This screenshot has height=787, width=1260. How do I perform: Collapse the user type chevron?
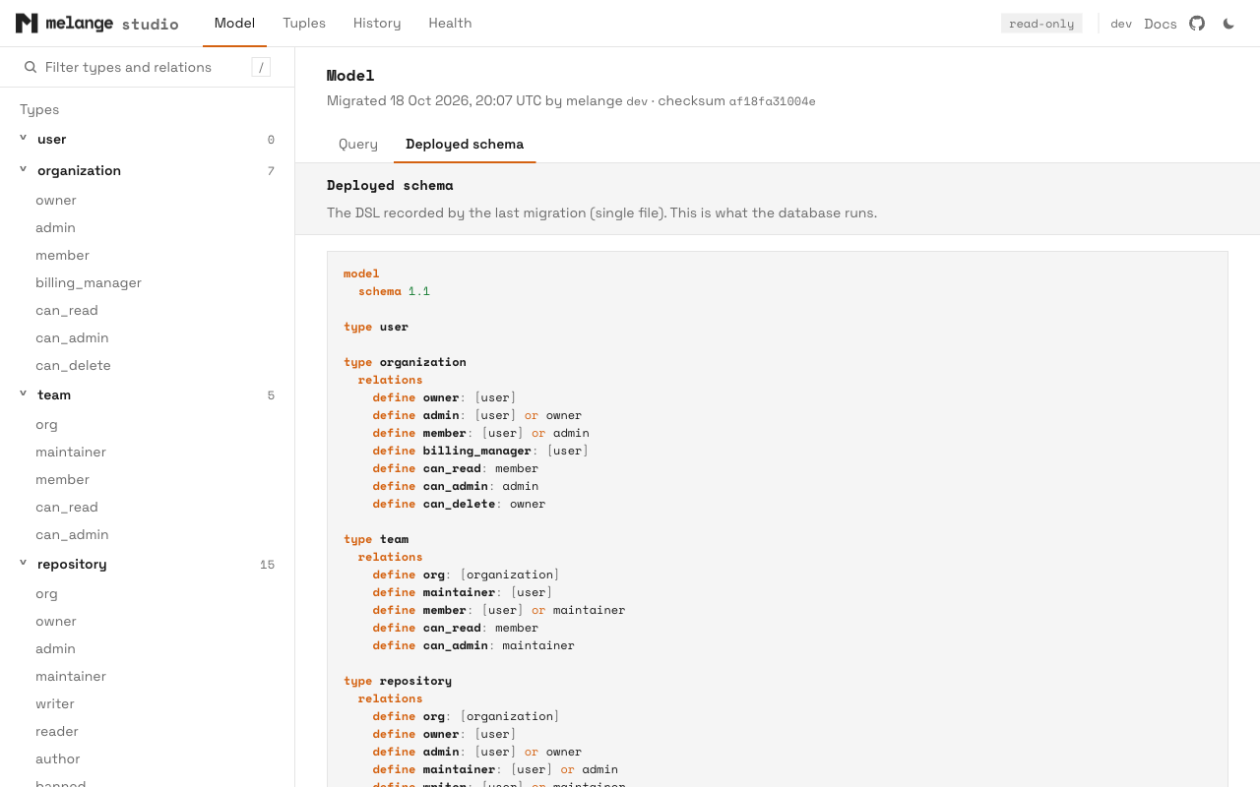(24, 139)
